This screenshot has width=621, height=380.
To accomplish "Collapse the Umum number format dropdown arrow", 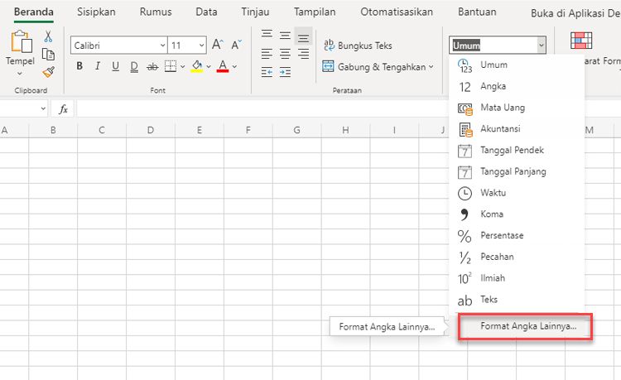I will click(x=542, y=46).
